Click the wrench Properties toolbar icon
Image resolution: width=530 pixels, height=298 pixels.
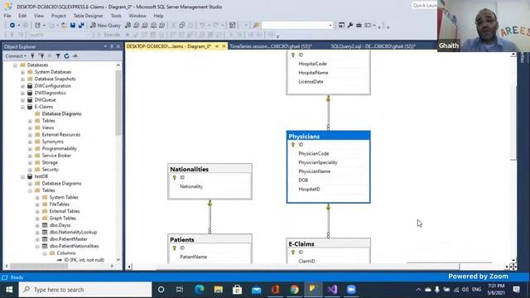tap(350, 26)
